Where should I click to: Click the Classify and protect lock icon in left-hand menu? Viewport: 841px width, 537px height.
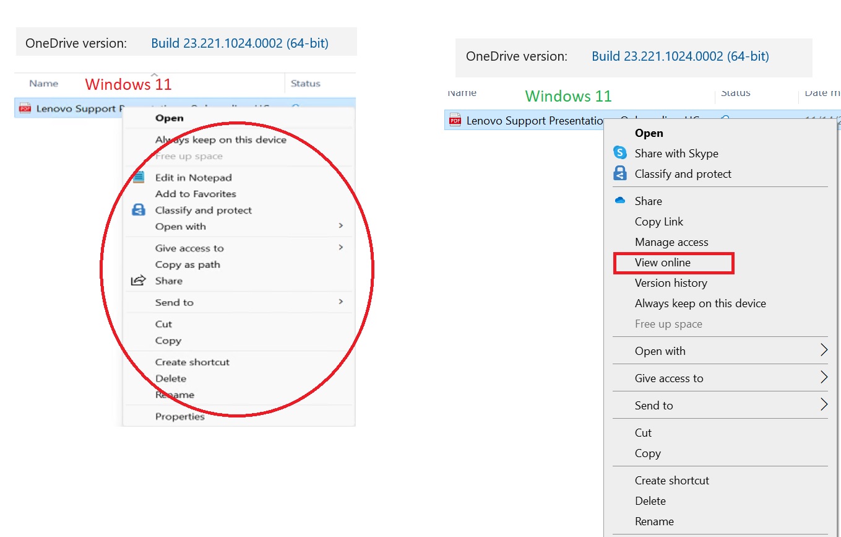[x=139, y=210]
